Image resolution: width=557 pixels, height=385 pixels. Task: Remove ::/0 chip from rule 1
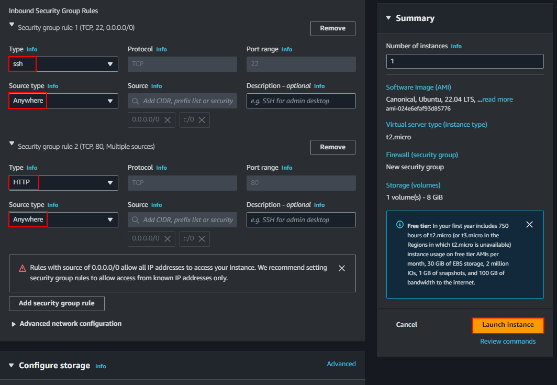pos(202,120)
